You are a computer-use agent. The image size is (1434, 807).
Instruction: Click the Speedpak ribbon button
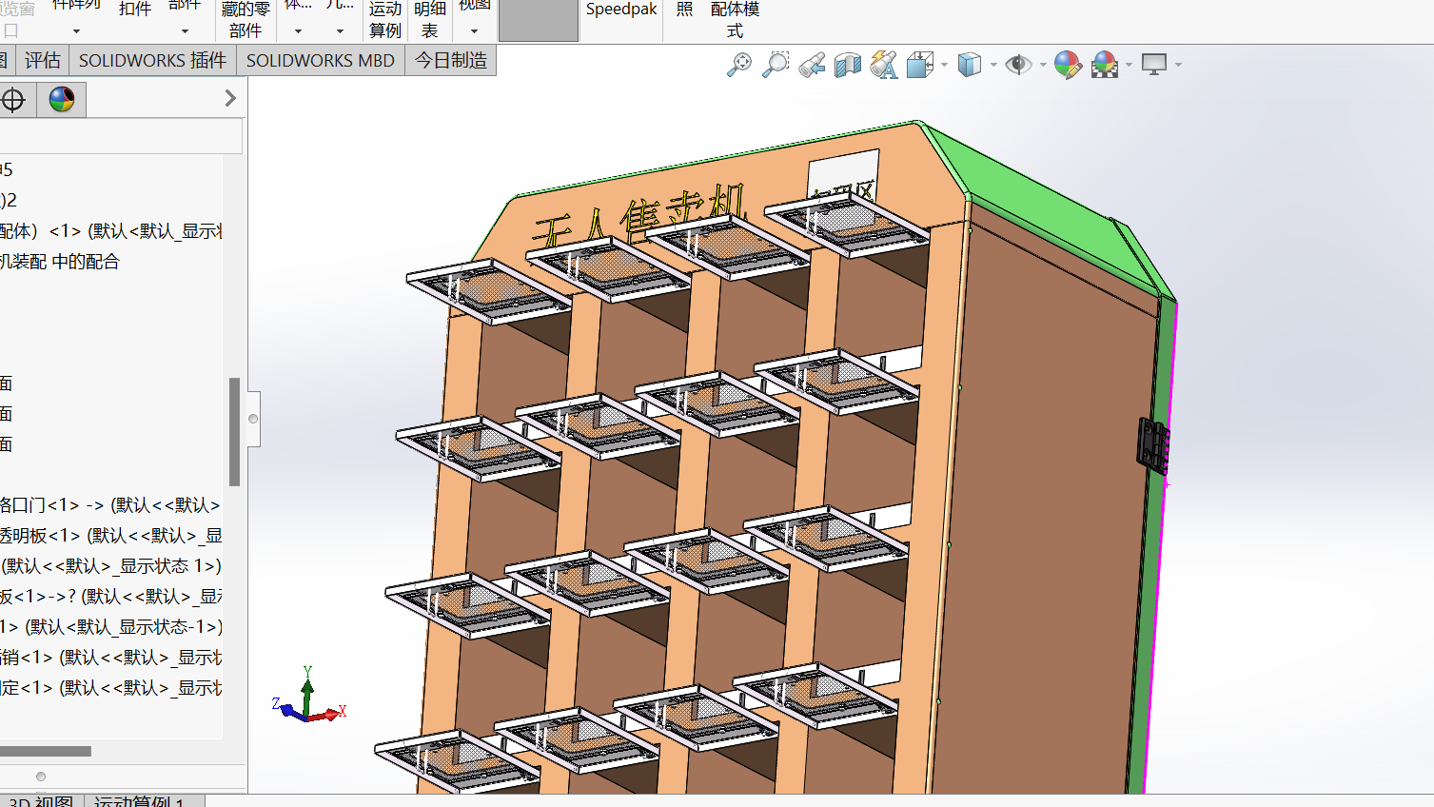pos(621,11)
